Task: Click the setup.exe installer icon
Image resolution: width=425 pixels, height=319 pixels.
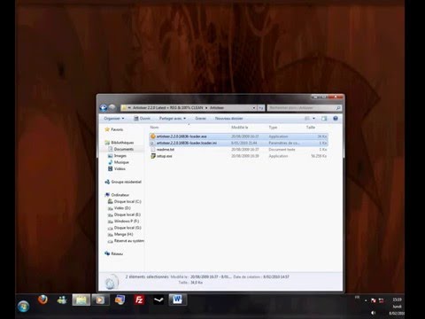Action: [x=153, y=156]
